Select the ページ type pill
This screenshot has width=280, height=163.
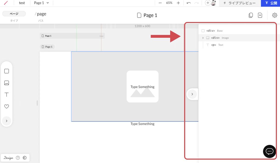coord(14,14)
